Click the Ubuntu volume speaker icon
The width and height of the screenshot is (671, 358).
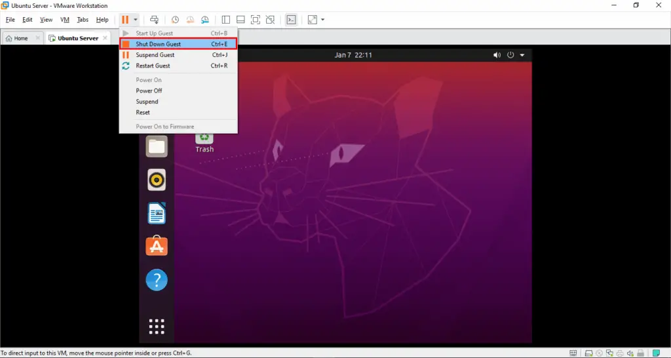[x=497, y=55]
